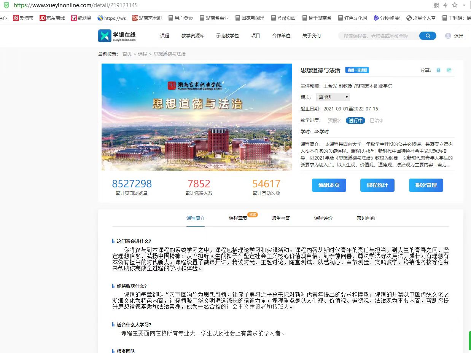
Task: Click the user avatar icon beside 退出
Action: [x=448, y=36]
